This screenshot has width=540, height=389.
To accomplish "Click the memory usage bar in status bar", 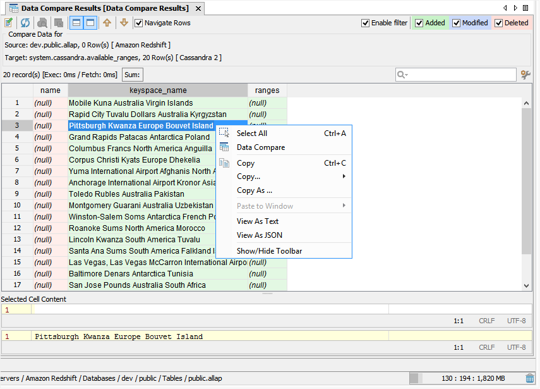I will [x=467, y=378].
